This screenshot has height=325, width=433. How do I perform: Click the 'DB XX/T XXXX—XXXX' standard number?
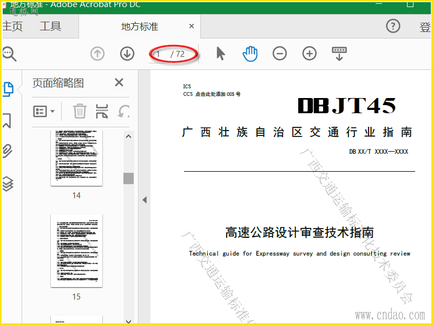pyautogui.click(x=378, y=152)
